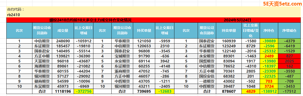303x96 pixels.
Task: Select 华泰期货 long position cell 121050
Action: tap(144, 41)
